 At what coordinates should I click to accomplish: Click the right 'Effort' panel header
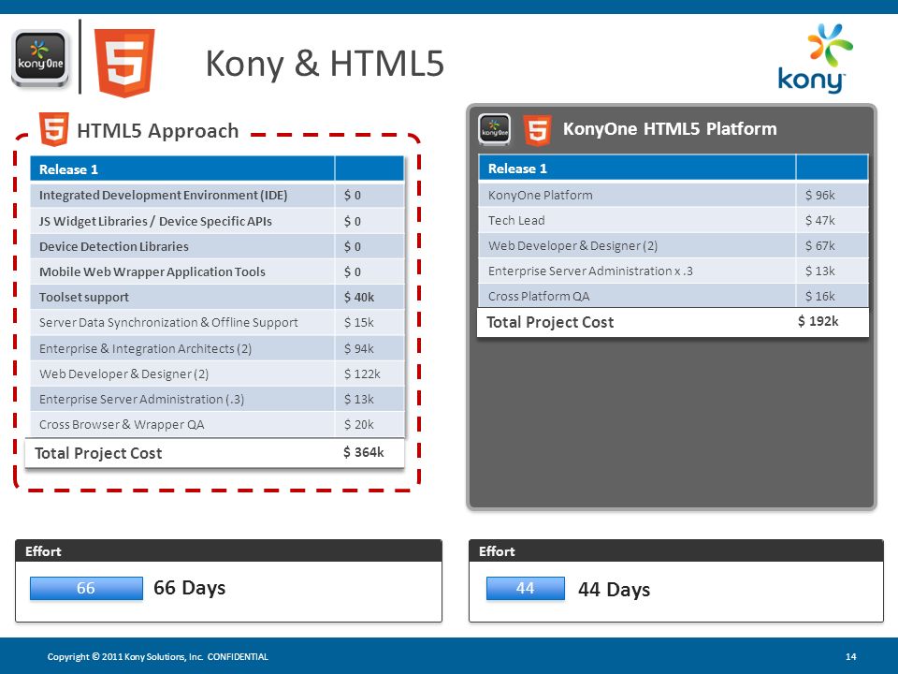675,550
